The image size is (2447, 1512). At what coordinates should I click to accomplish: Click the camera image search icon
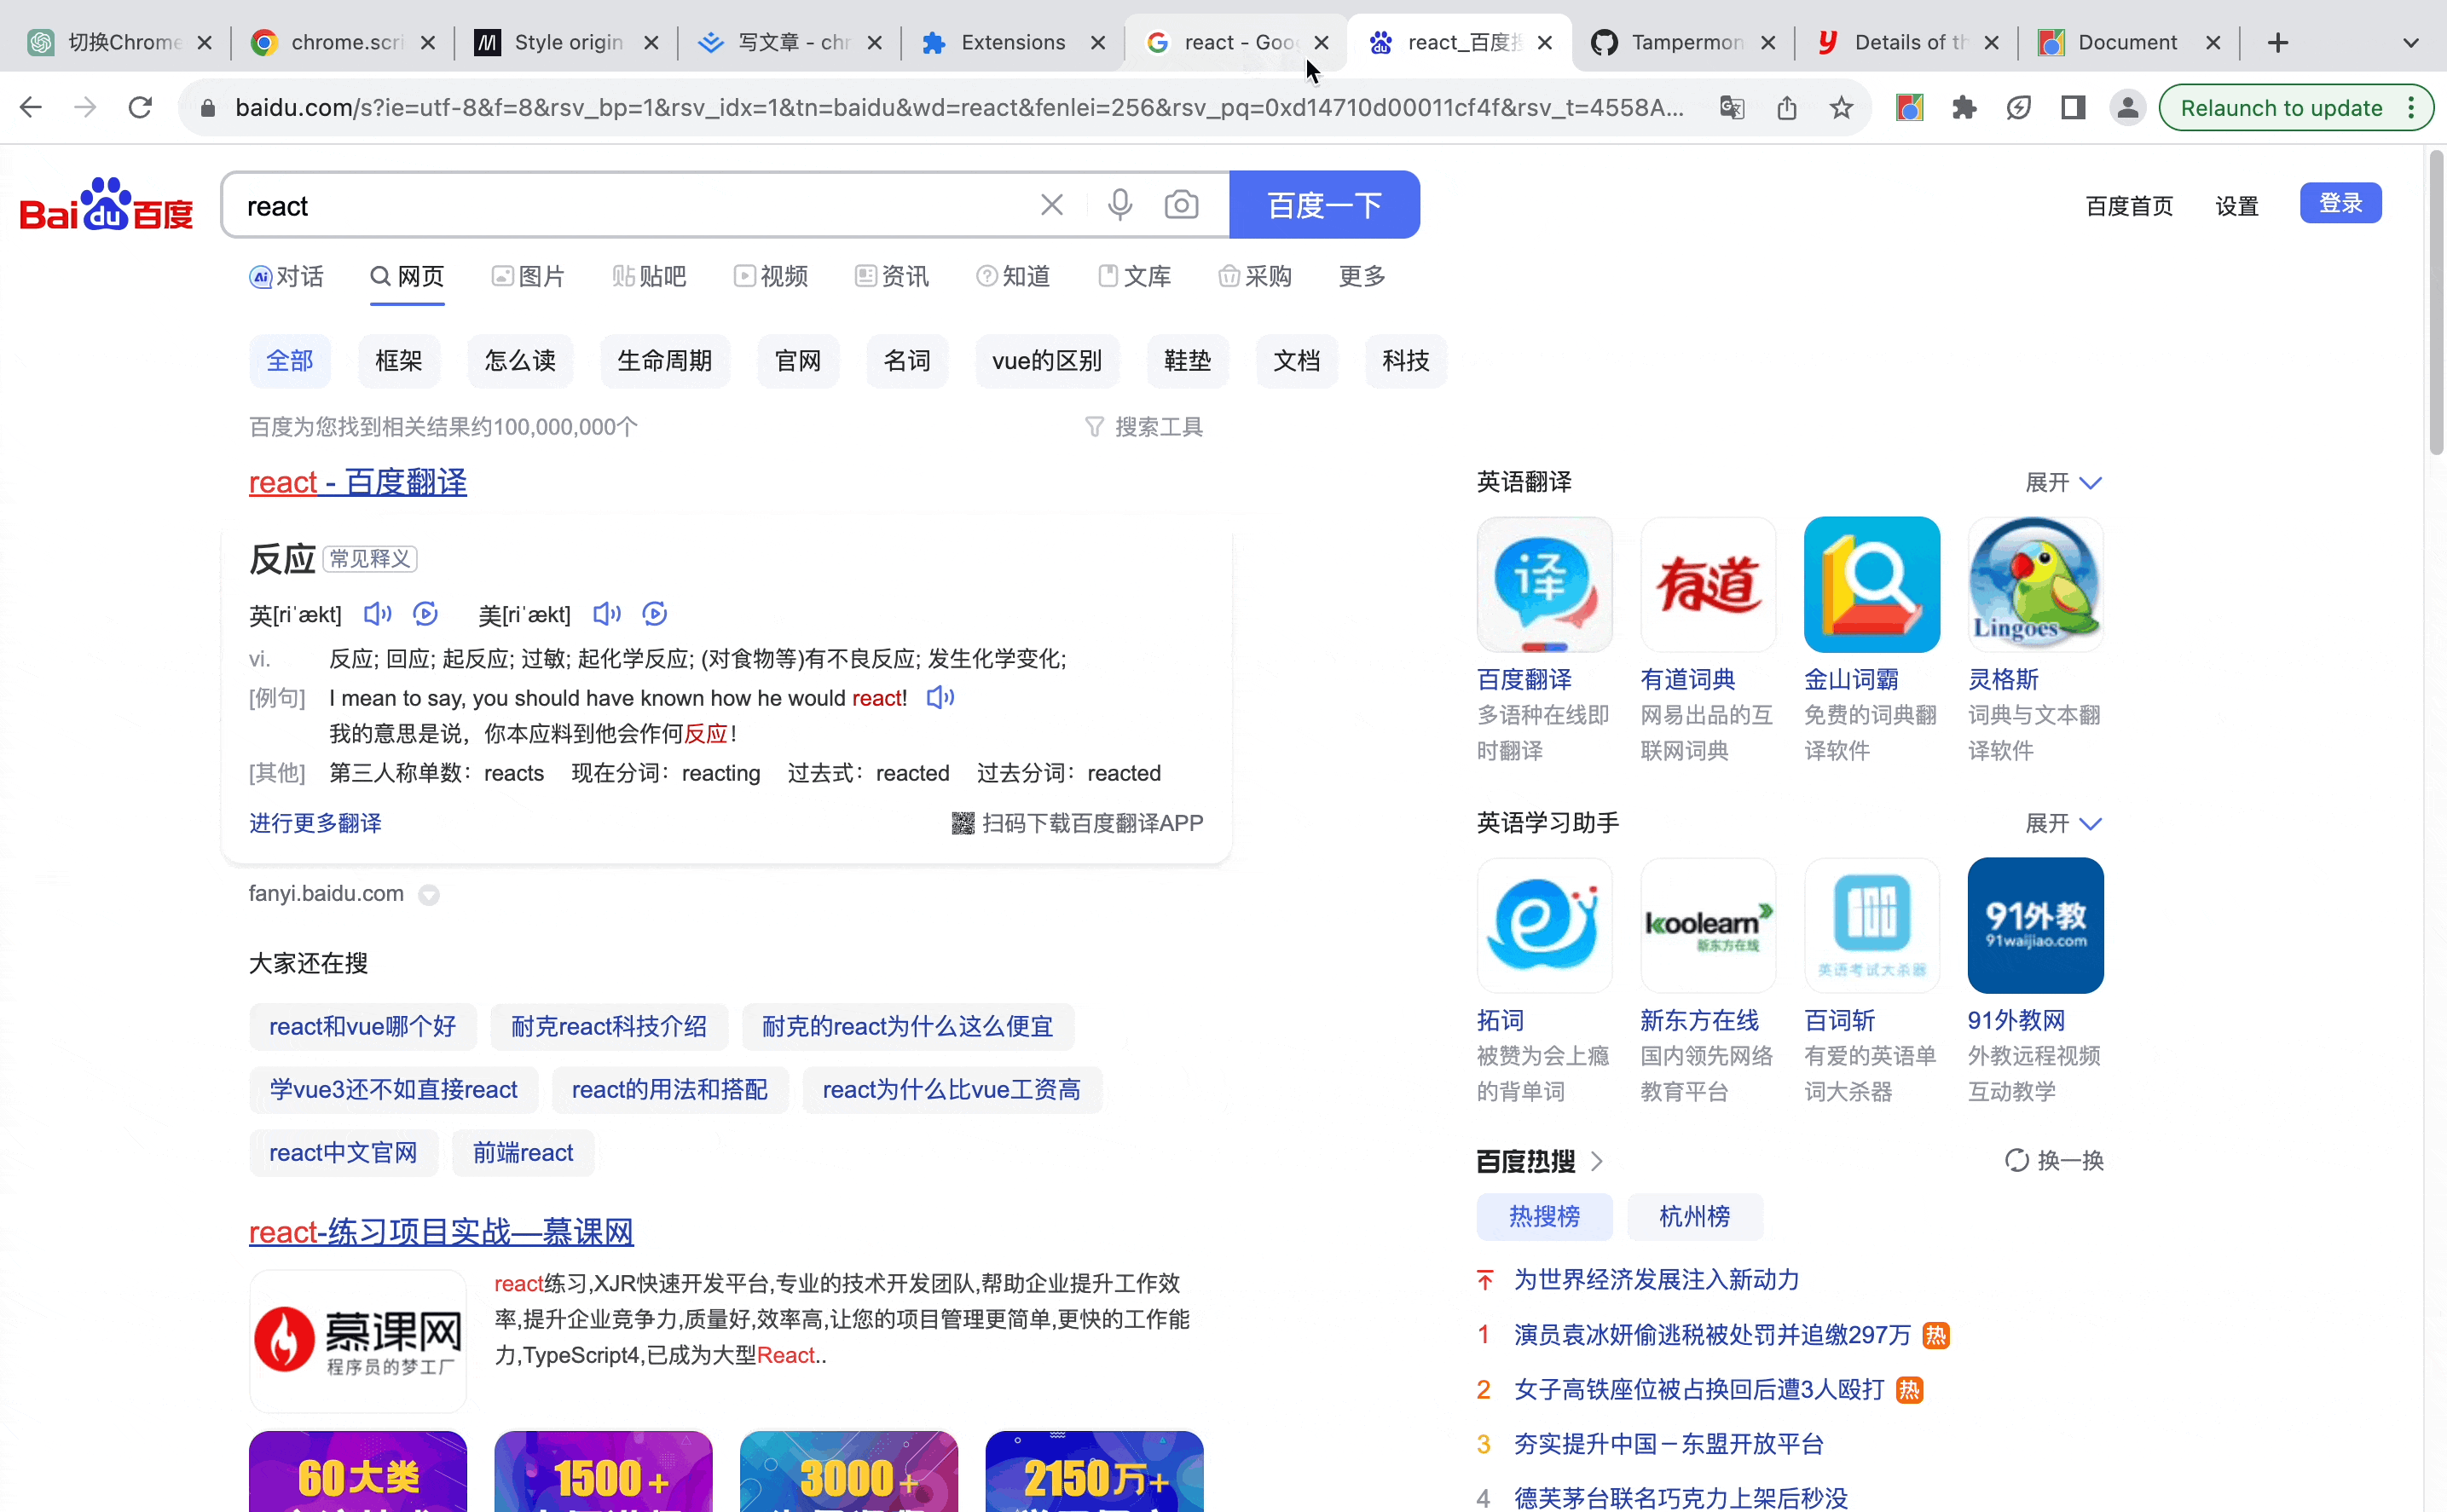[x=1181, y=205]
